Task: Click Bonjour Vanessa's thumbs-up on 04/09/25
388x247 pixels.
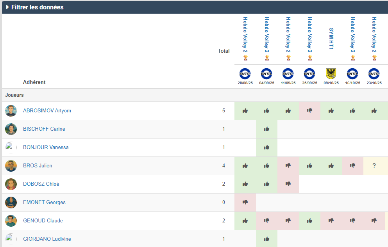Action: tap(266, 147)
